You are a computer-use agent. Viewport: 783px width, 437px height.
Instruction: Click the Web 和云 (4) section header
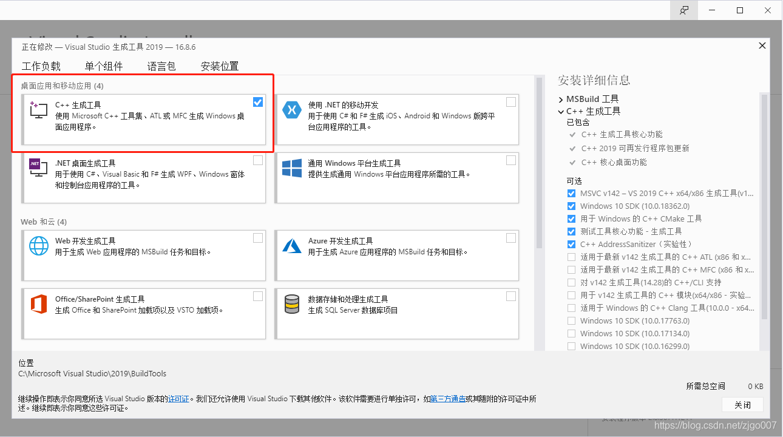tap(44, 222)
